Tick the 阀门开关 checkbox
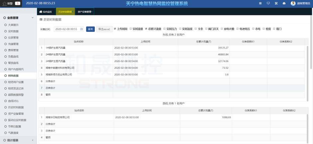The width and height of the screenshot is (313, 144). pos(206,29)
